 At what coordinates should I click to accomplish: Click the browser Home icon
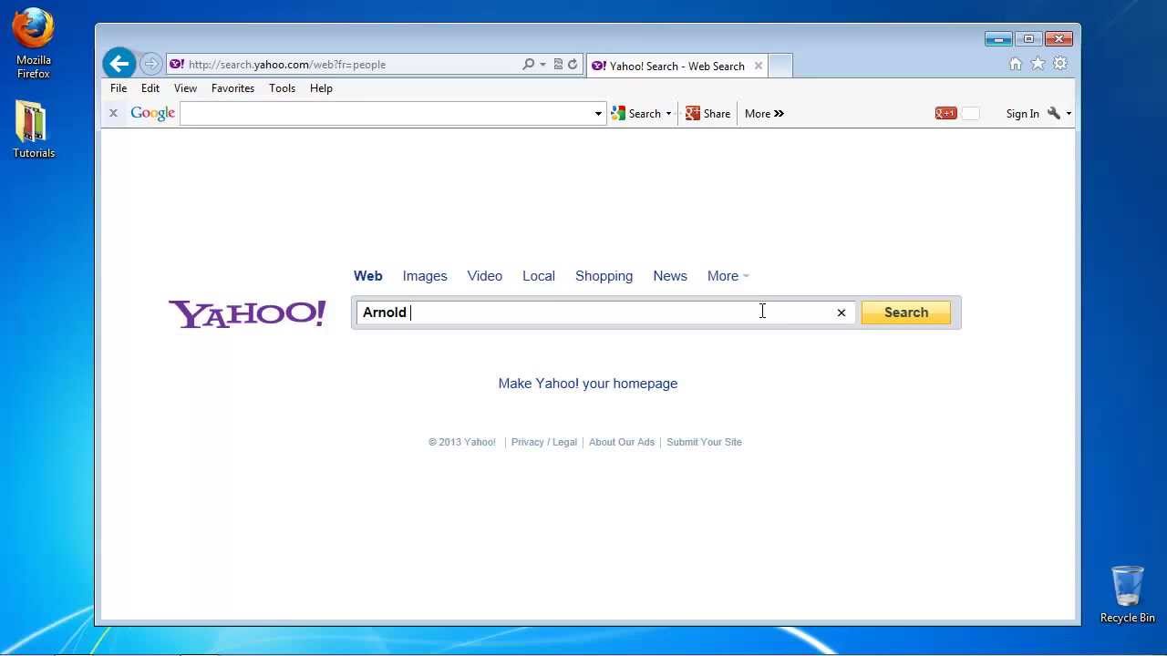click(x=1016, y=64)
